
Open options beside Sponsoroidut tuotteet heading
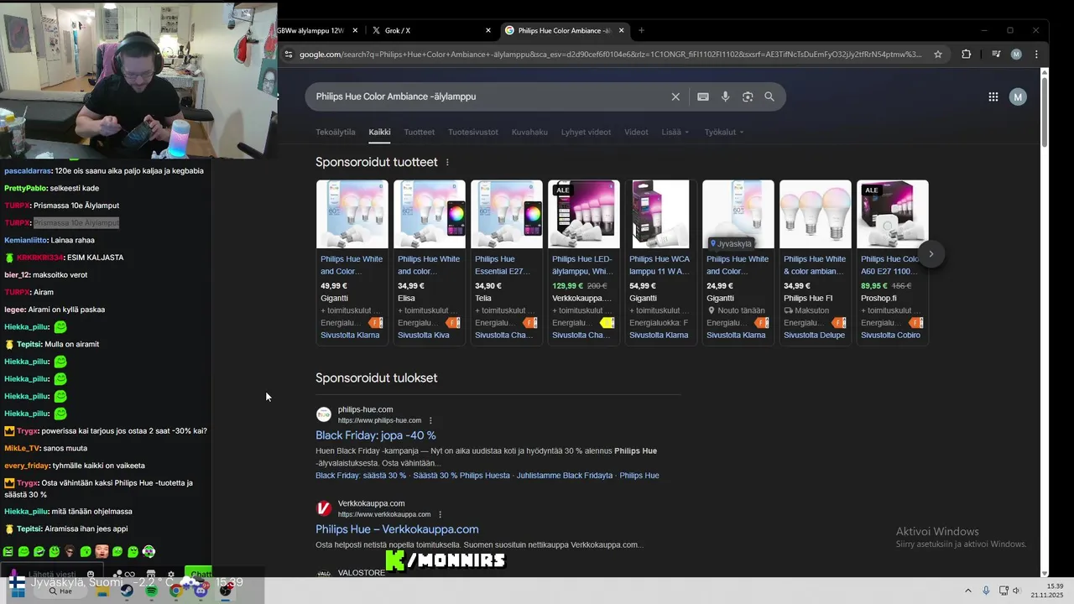(447, 162)
